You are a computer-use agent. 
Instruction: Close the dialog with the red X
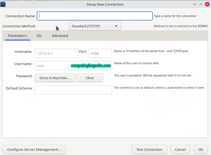(207, 4)
